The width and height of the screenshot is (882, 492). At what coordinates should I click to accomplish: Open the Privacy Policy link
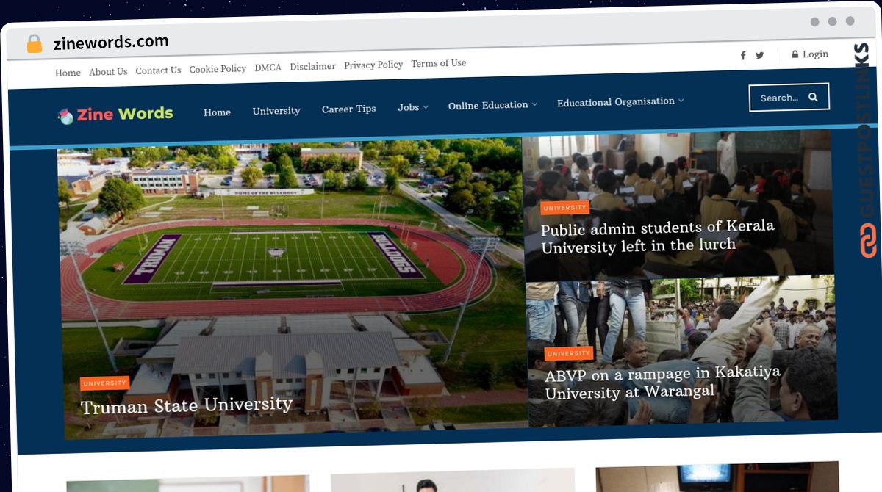click(x=373, y=65)
